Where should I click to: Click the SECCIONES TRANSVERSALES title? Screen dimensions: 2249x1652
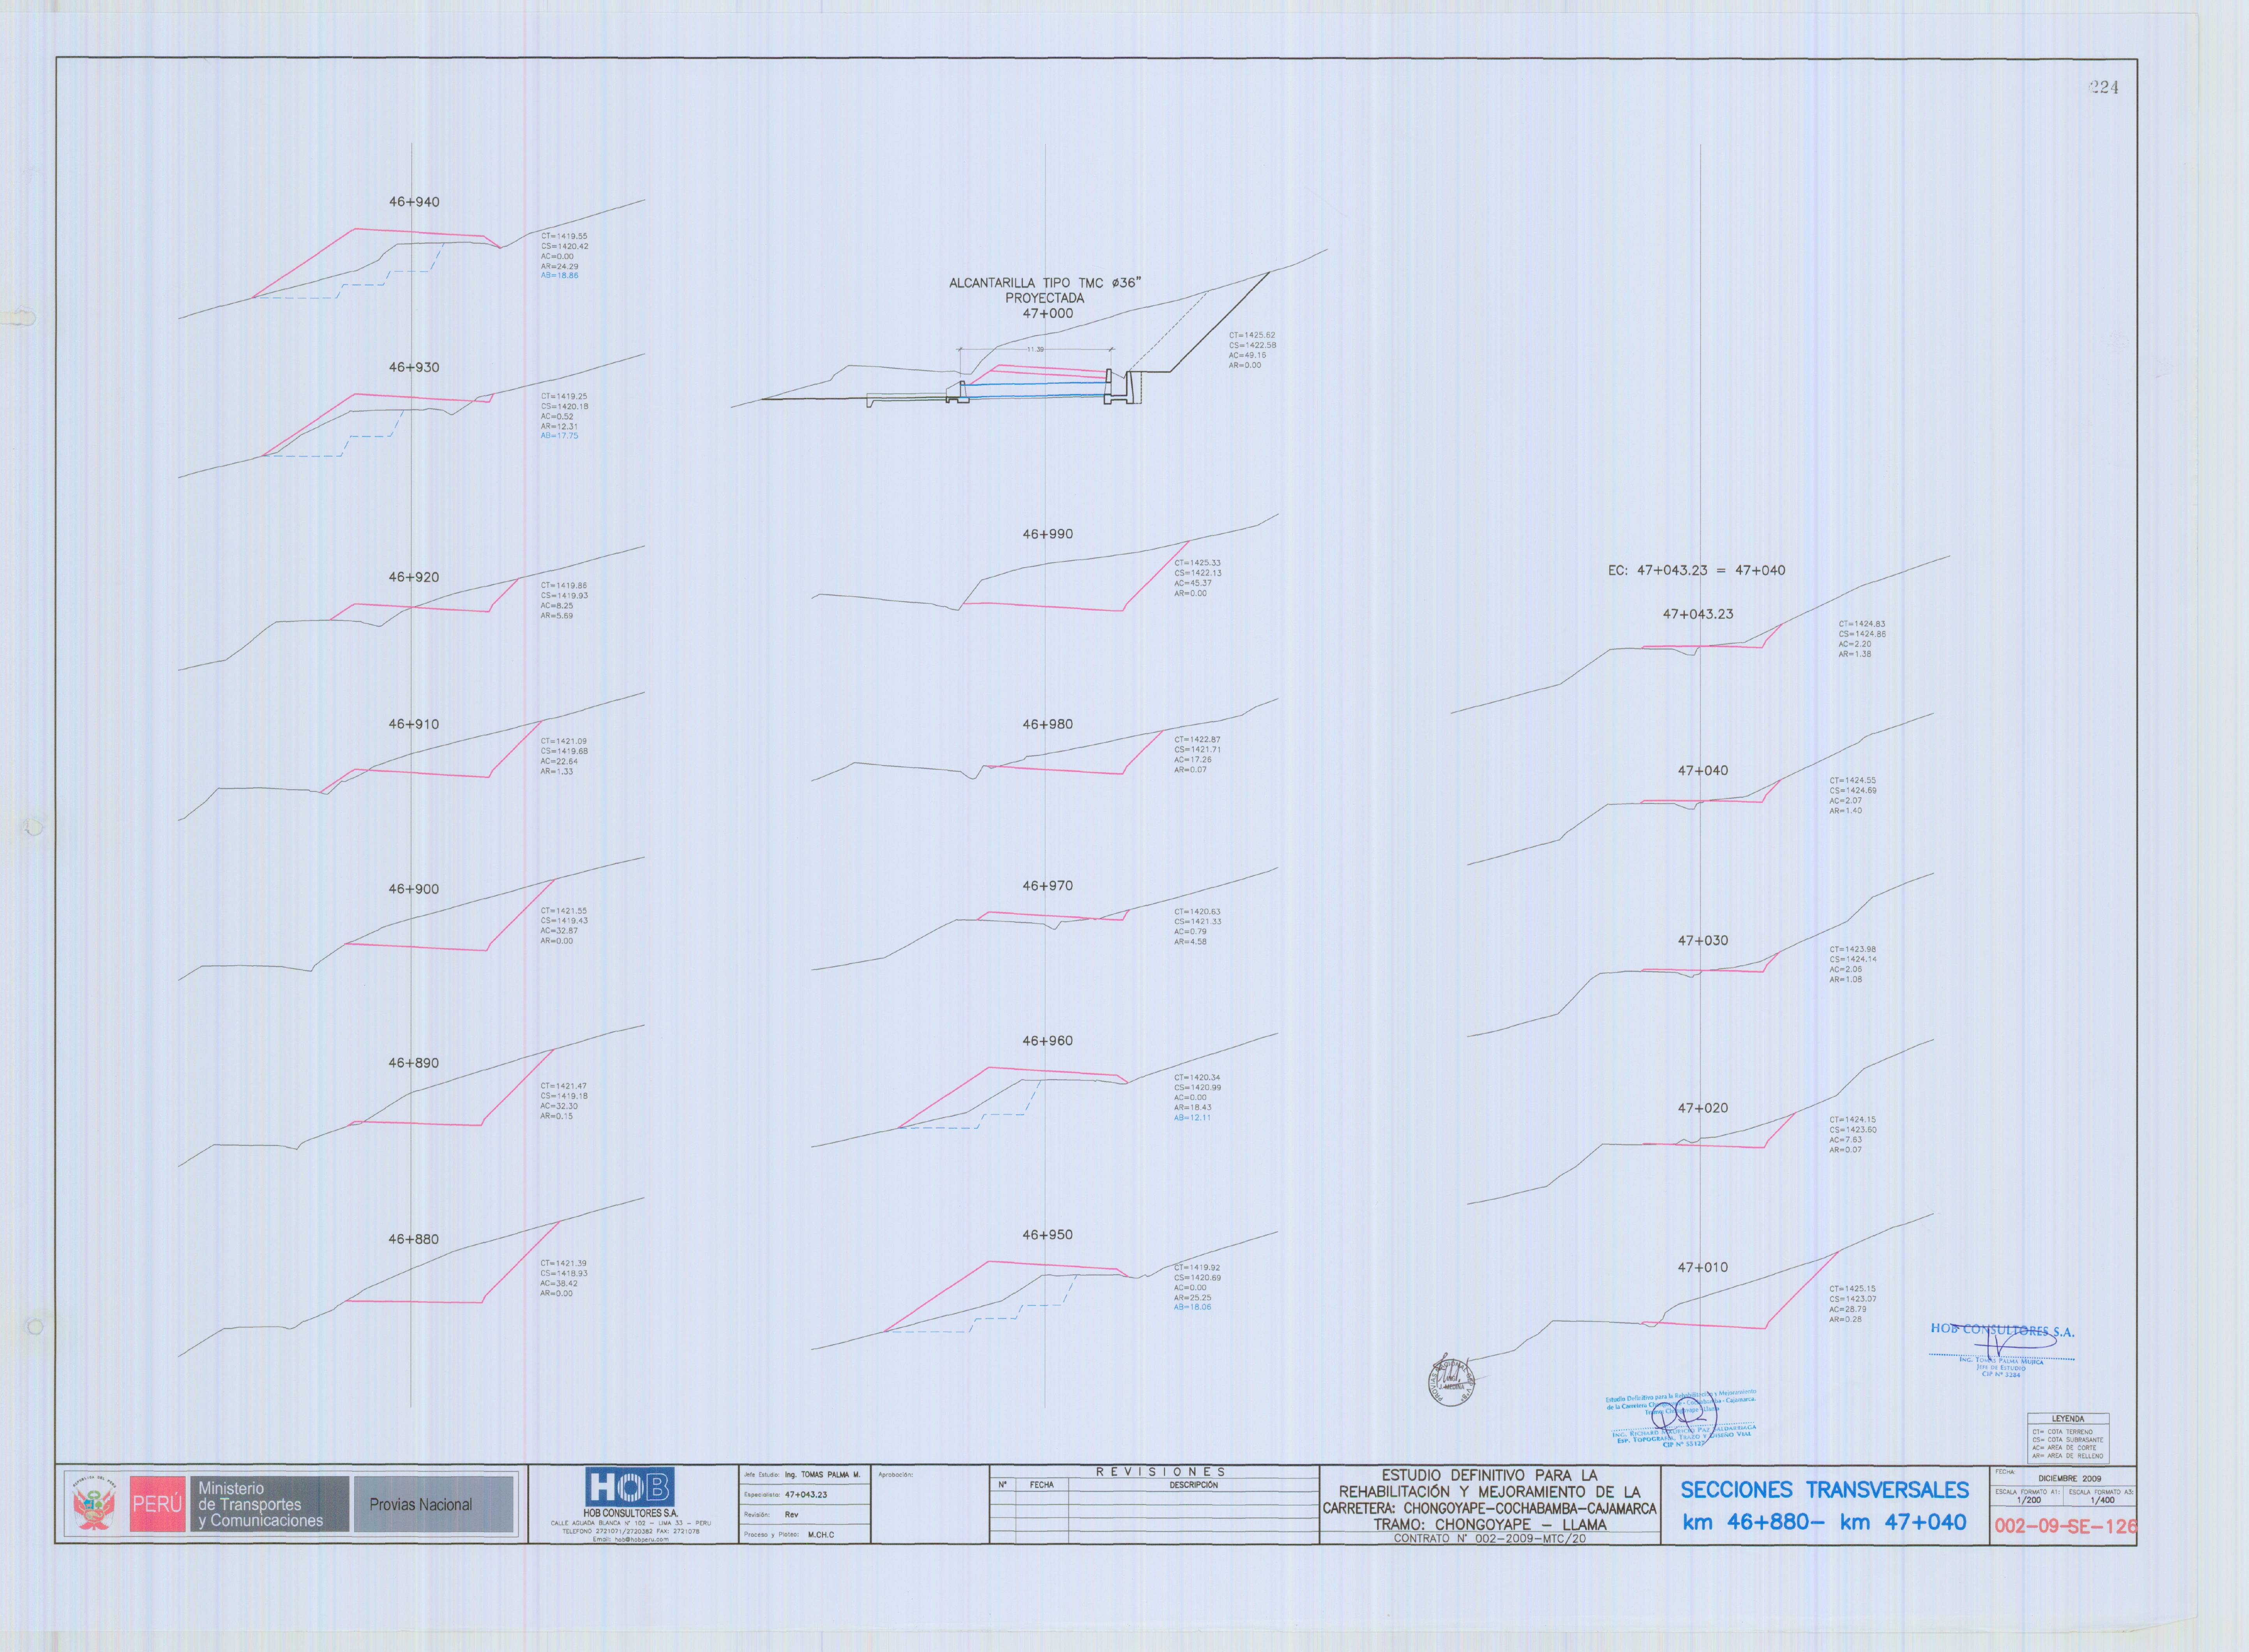tap(1824, 1490)
